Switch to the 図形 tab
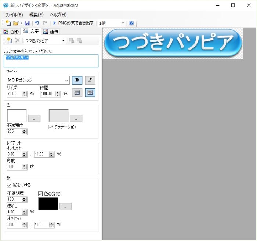Screen dimensions: 257x241 click(x=11, y=32)
